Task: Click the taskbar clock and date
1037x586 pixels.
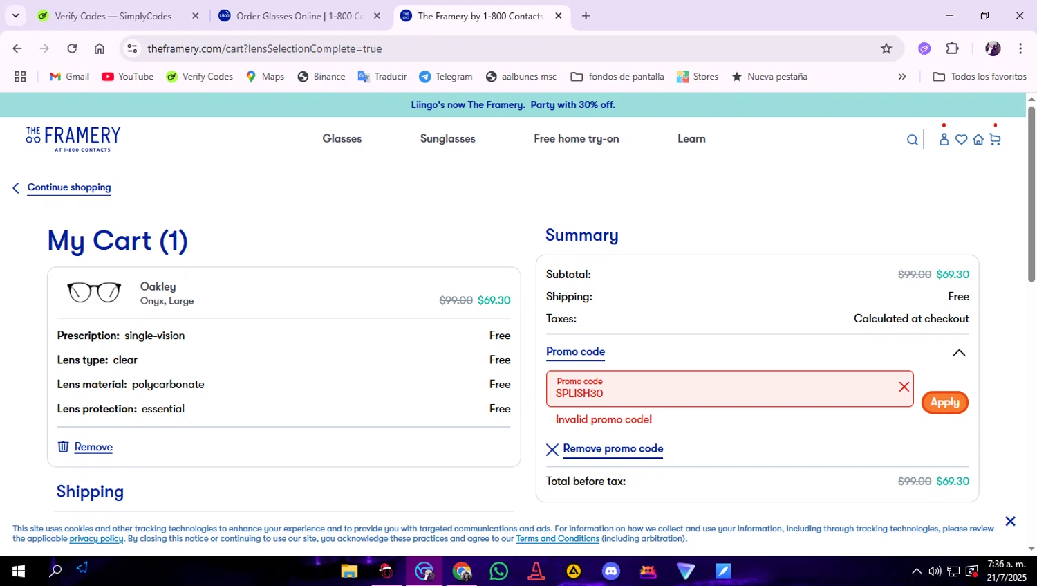Action: click(1007, 571)
